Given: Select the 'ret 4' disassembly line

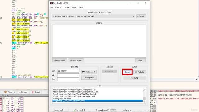Looking at the screenshot, I should (15, 49).
